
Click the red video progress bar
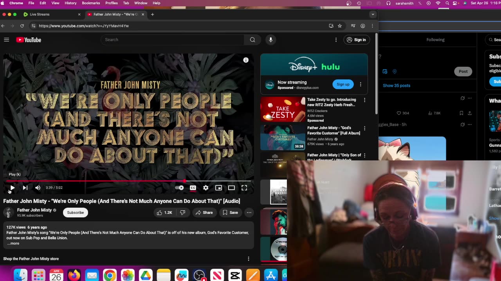pos(128,181)
